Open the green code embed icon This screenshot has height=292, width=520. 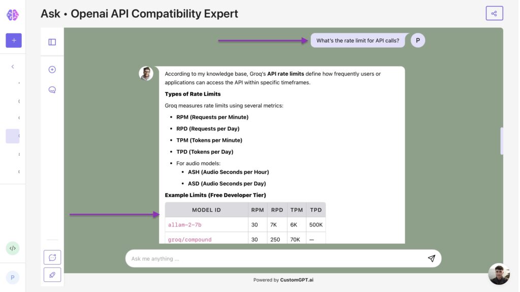13,248
